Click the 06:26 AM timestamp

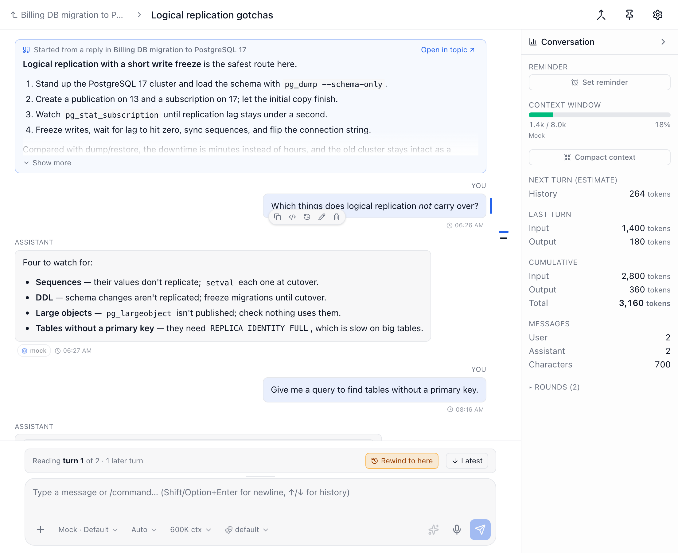click(465, 225)
